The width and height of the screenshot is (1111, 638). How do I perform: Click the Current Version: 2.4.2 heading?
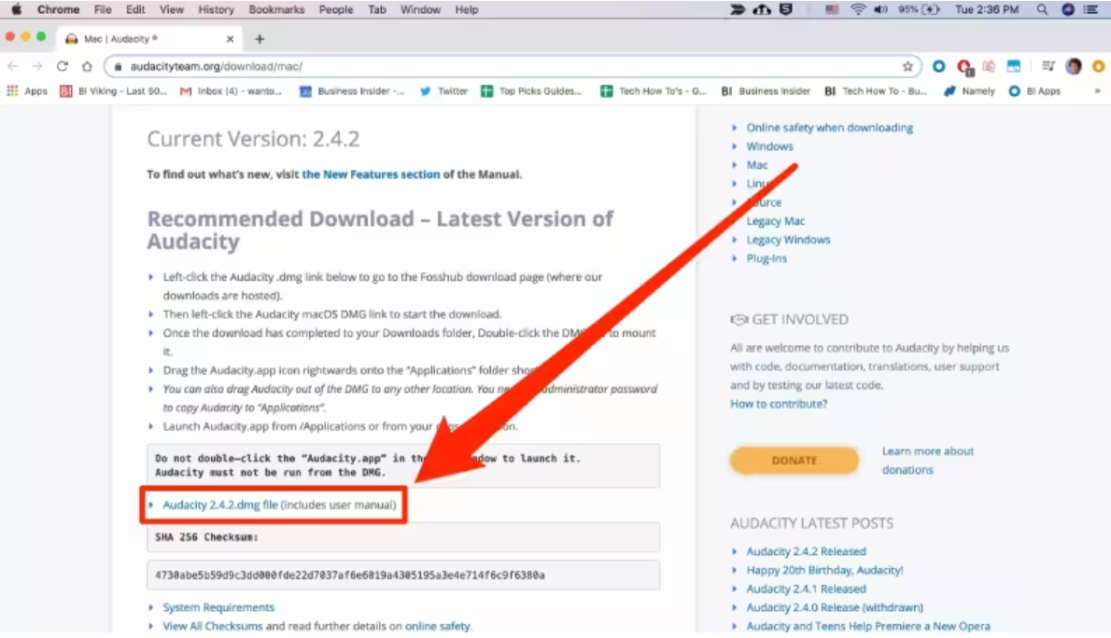(253, 139)
